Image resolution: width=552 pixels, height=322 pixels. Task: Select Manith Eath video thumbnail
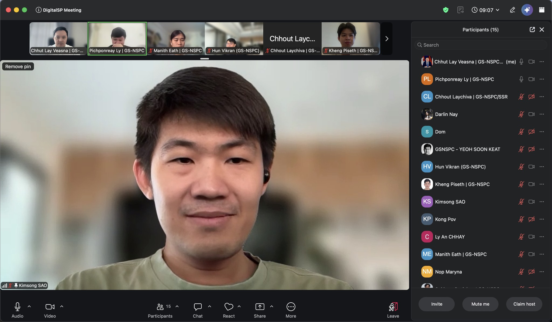point(176,38)
